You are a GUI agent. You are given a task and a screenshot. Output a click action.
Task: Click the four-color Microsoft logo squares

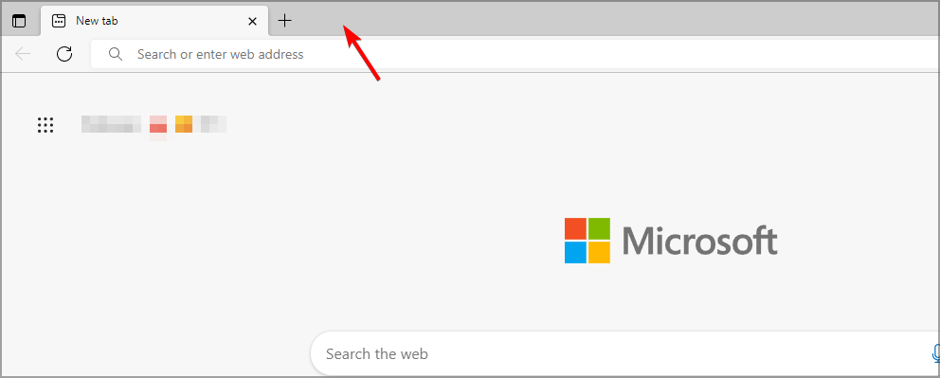pos(587,241)
